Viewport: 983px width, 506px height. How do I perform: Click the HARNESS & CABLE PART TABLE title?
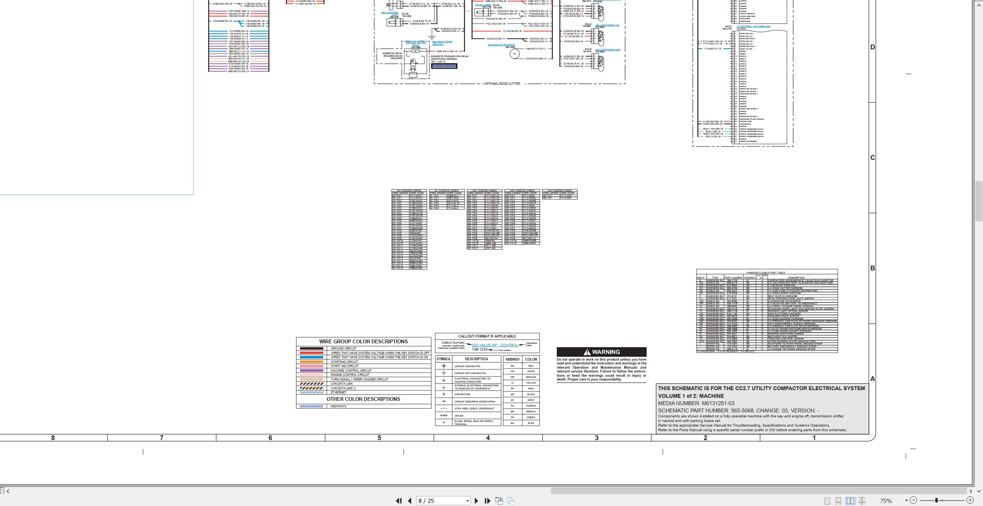(x=765, y=273)
